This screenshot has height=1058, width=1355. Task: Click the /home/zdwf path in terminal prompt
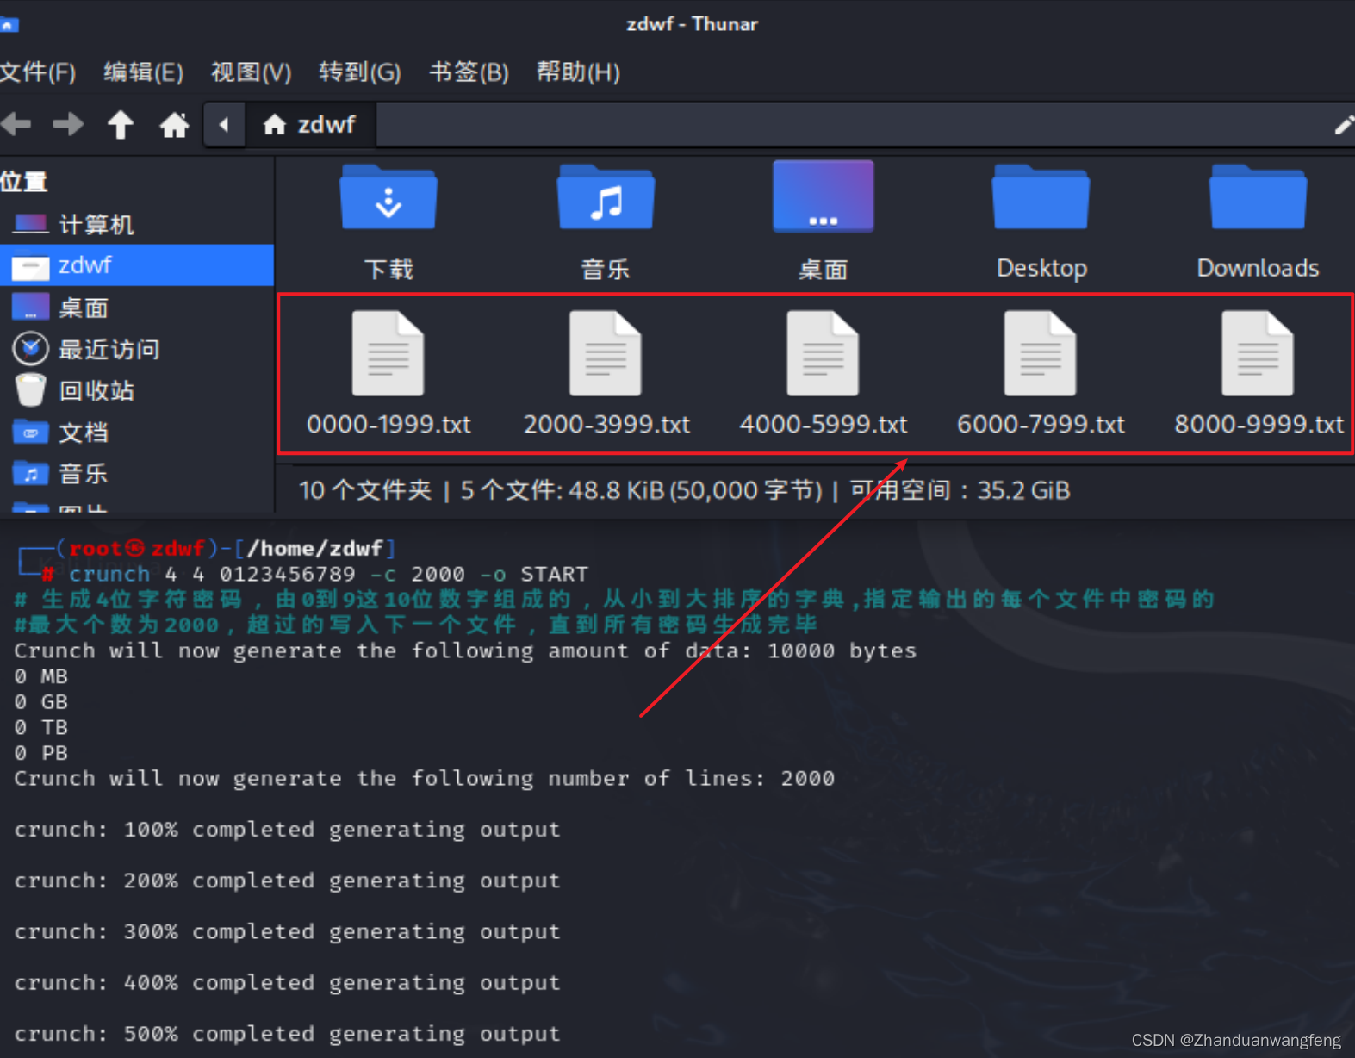[x=314, y=549]
